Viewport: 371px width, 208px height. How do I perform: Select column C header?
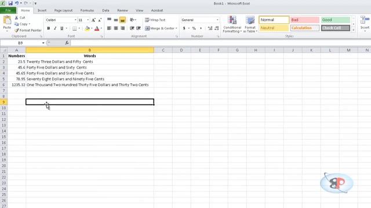[x=163, y=50]
